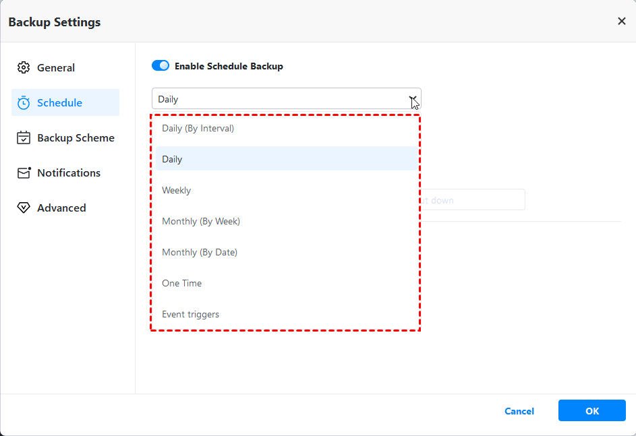Disable the Enable Schedule Backup toggle

click(161, 66)
